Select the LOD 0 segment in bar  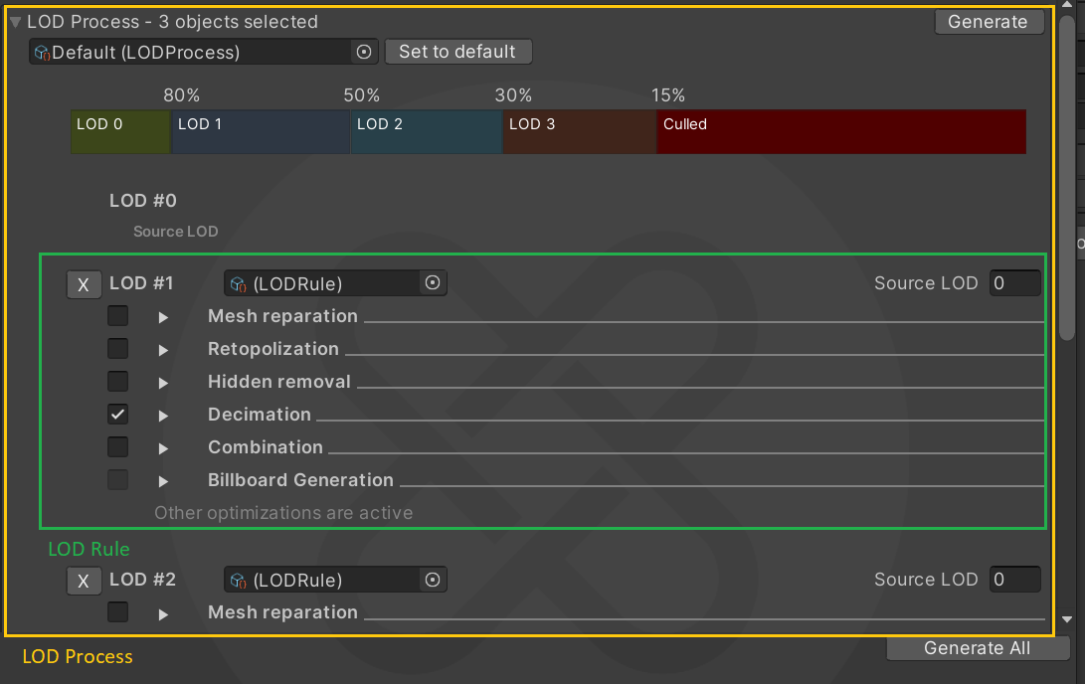click(x=120, y=131)
